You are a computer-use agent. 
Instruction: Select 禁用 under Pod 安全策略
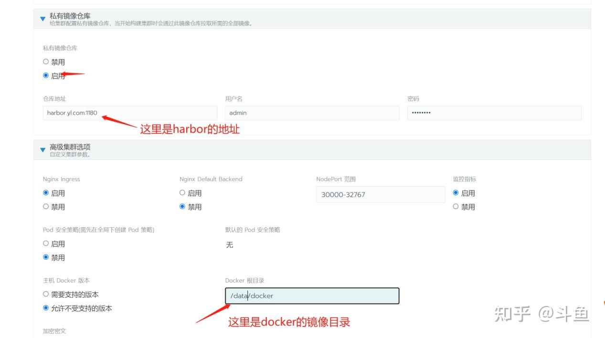[x=46, y=257]
